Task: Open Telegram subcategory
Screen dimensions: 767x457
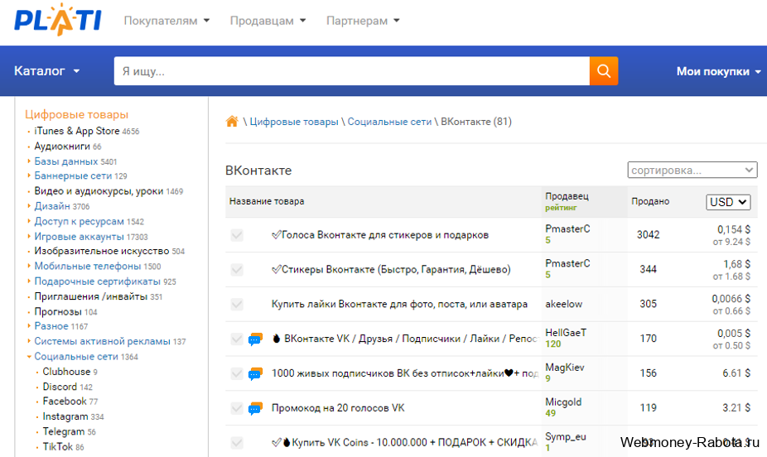Action: (64, 431)
